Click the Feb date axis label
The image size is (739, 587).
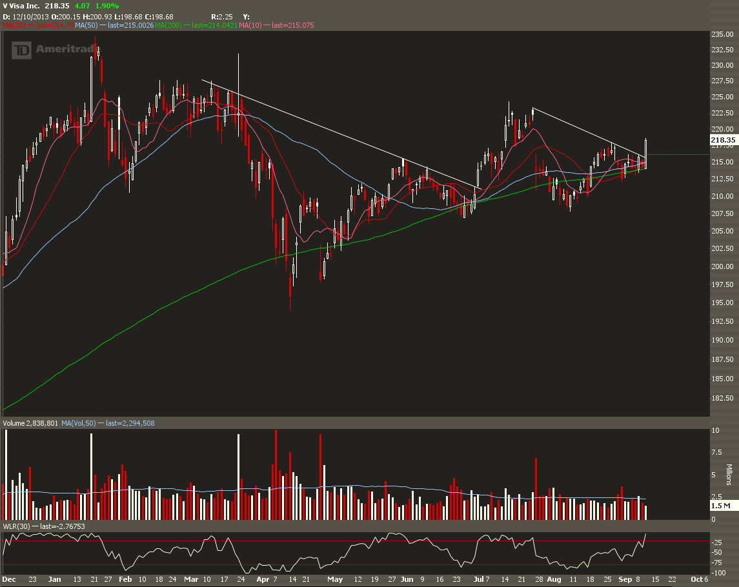[x=125, y=579]
